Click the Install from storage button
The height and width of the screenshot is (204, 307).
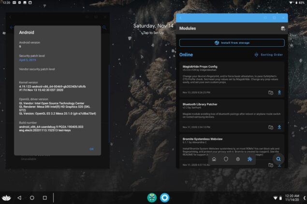232,42
